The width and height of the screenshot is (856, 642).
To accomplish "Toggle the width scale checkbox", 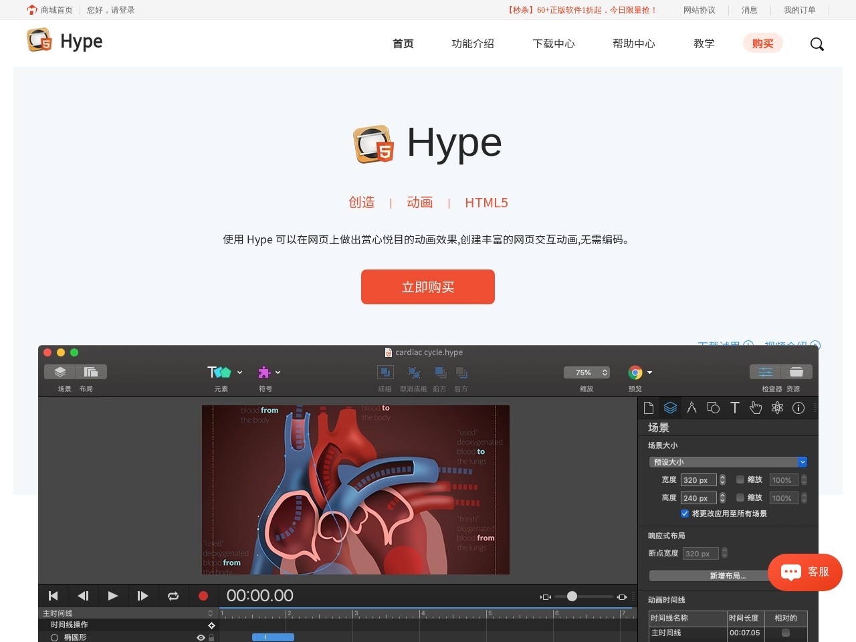I will click(740, 479).
